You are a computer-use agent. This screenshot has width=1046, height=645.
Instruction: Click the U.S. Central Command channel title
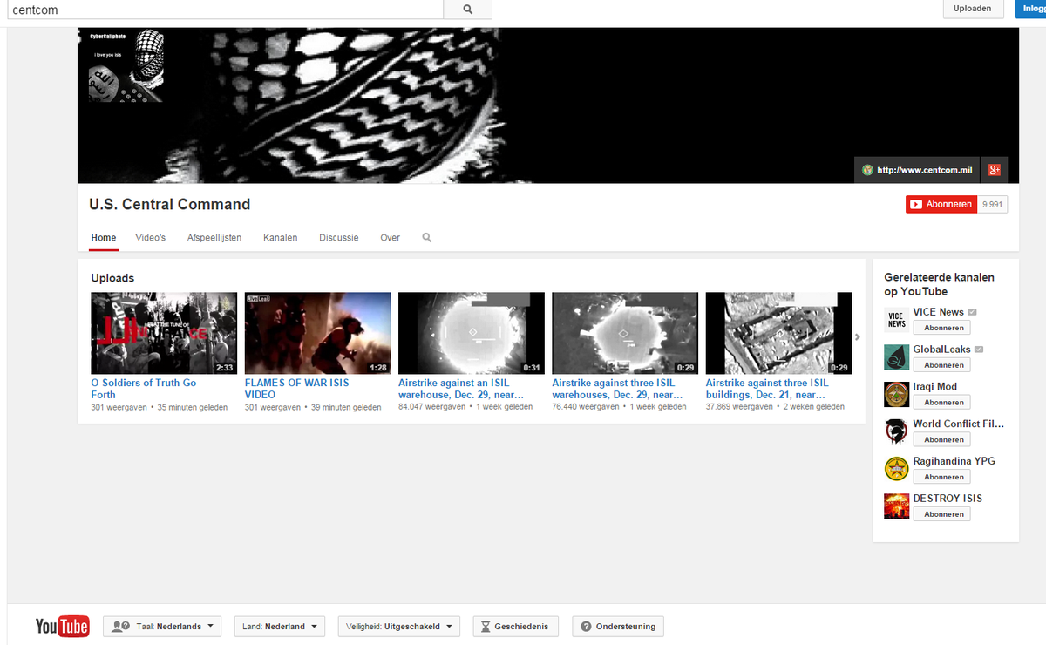coord(170,205)
